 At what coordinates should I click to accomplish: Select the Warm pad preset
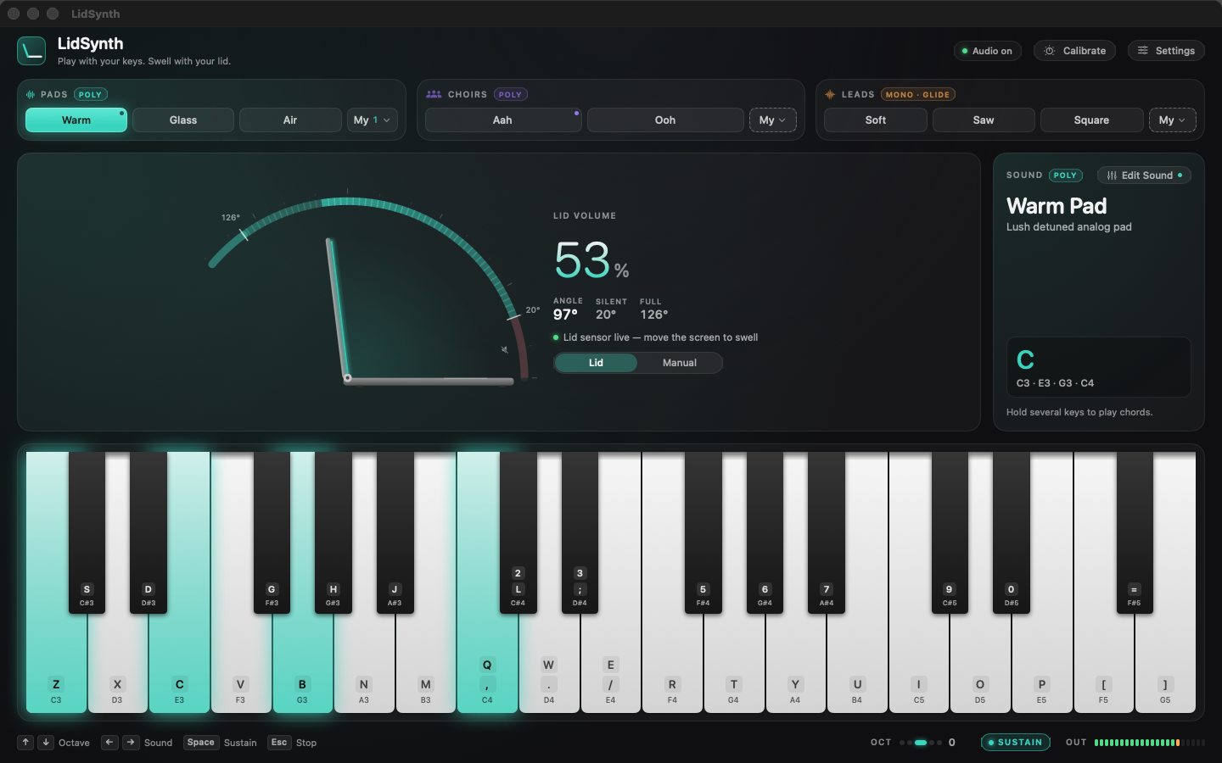click(x=76, y=120)
